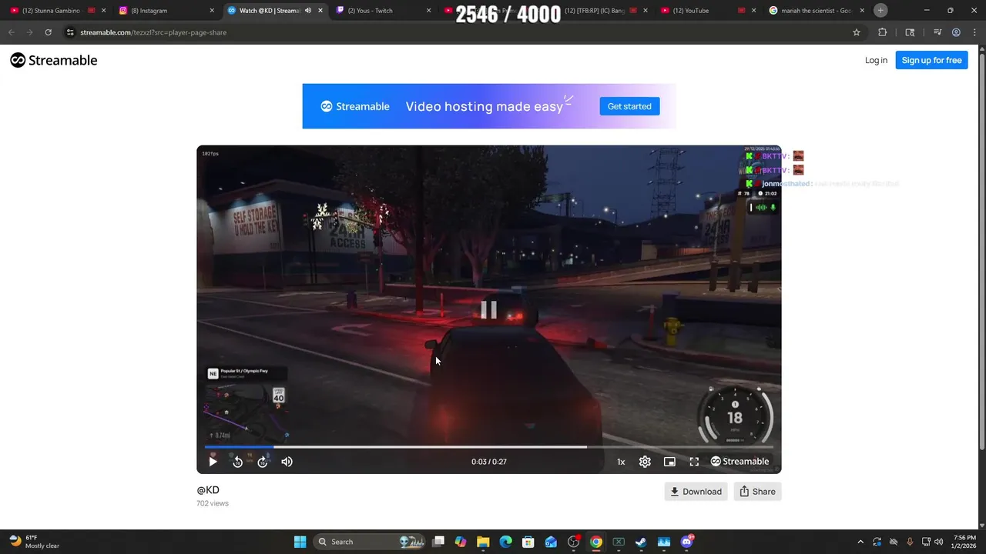This screenshot has height=554, width=986.
Task: Click the Download button
Action: 696,492
